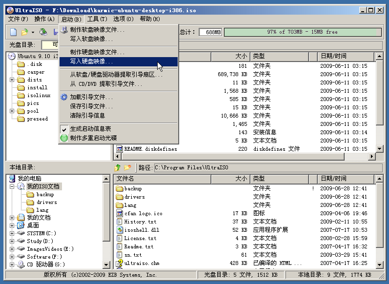The image size is (389, 284).
Task: Choose 保存引导文件... menu entry
Action: click(x=119, y=106)
